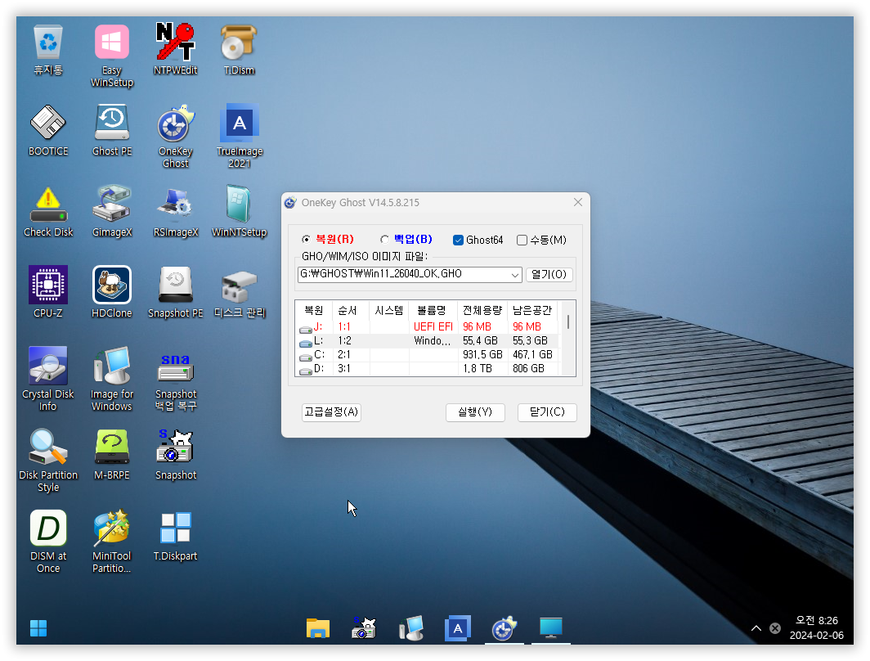The image size is (870, 661).
Task: Open the monitor taskbar icon
Action: (551, 628)
